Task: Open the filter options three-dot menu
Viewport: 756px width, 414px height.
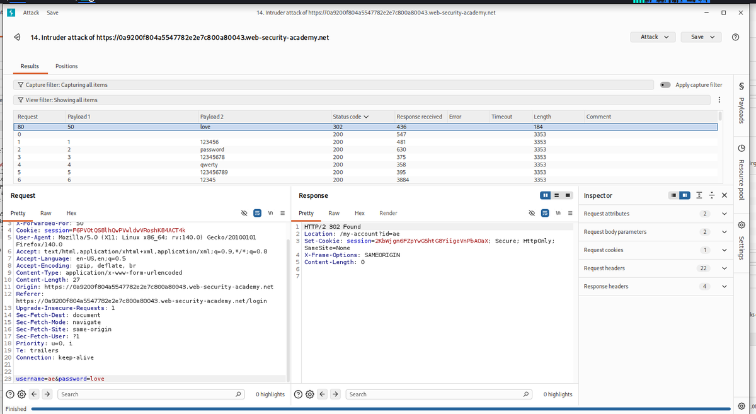Action: click(719, 100)
